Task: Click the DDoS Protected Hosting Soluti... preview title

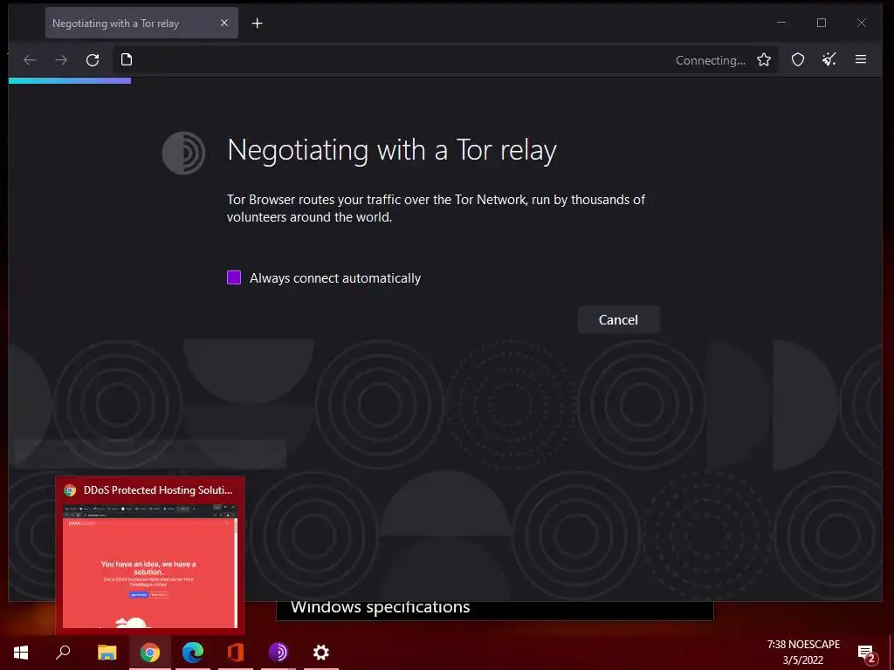Action: 158,490
